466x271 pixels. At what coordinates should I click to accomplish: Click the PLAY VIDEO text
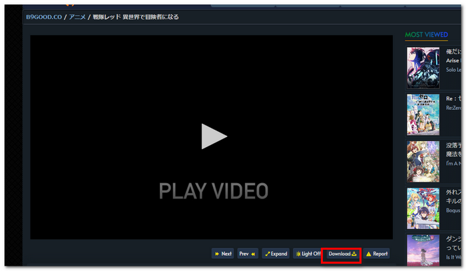[x=214, y=191]
